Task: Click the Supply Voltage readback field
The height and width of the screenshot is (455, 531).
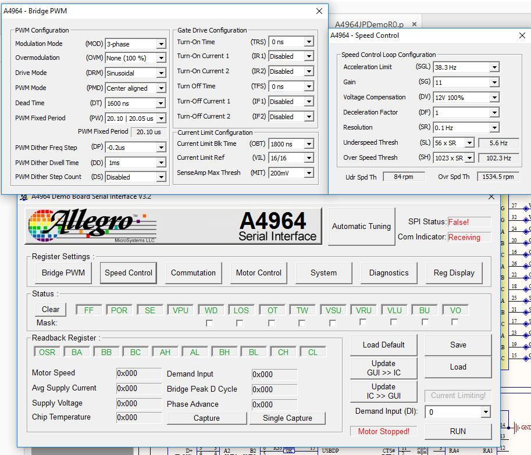Action: coord(139,404)
